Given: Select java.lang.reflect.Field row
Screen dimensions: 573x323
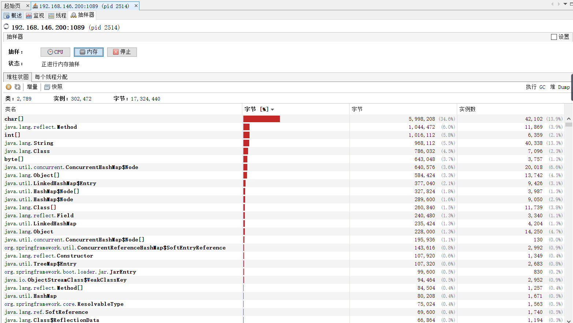Looking at the screenshot, I should [x=284, y=215].
